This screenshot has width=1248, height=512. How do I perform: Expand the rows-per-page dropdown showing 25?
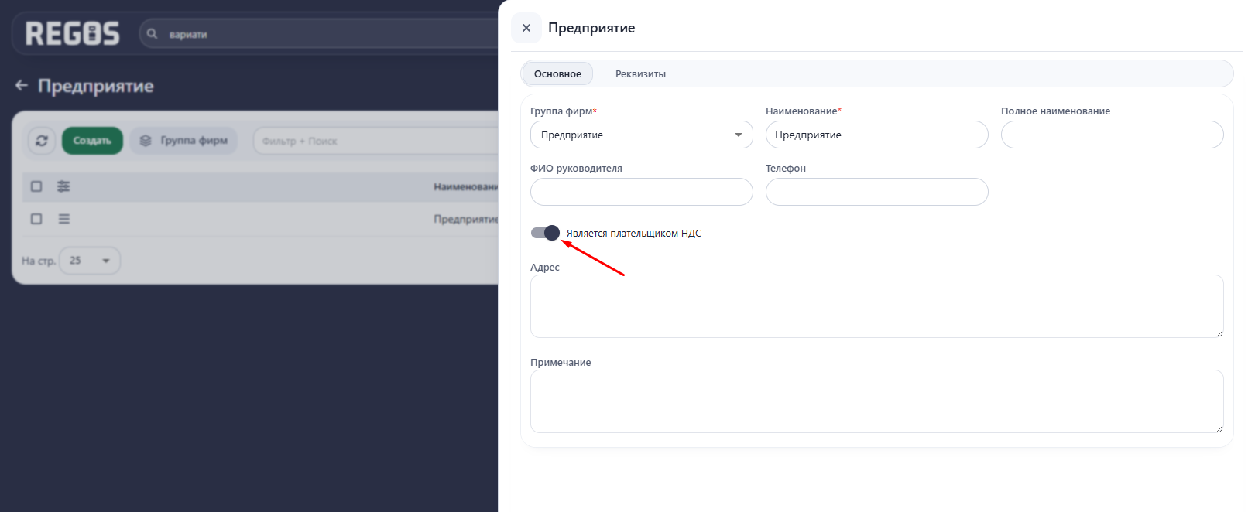point(90,261)
